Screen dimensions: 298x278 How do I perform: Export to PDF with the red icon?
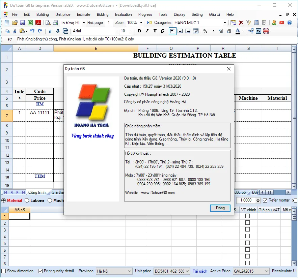[x=38, y=23]
